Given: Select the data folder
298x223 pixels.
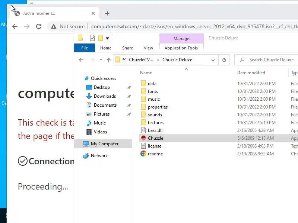Looking at the screenshot, I should 152,84.
